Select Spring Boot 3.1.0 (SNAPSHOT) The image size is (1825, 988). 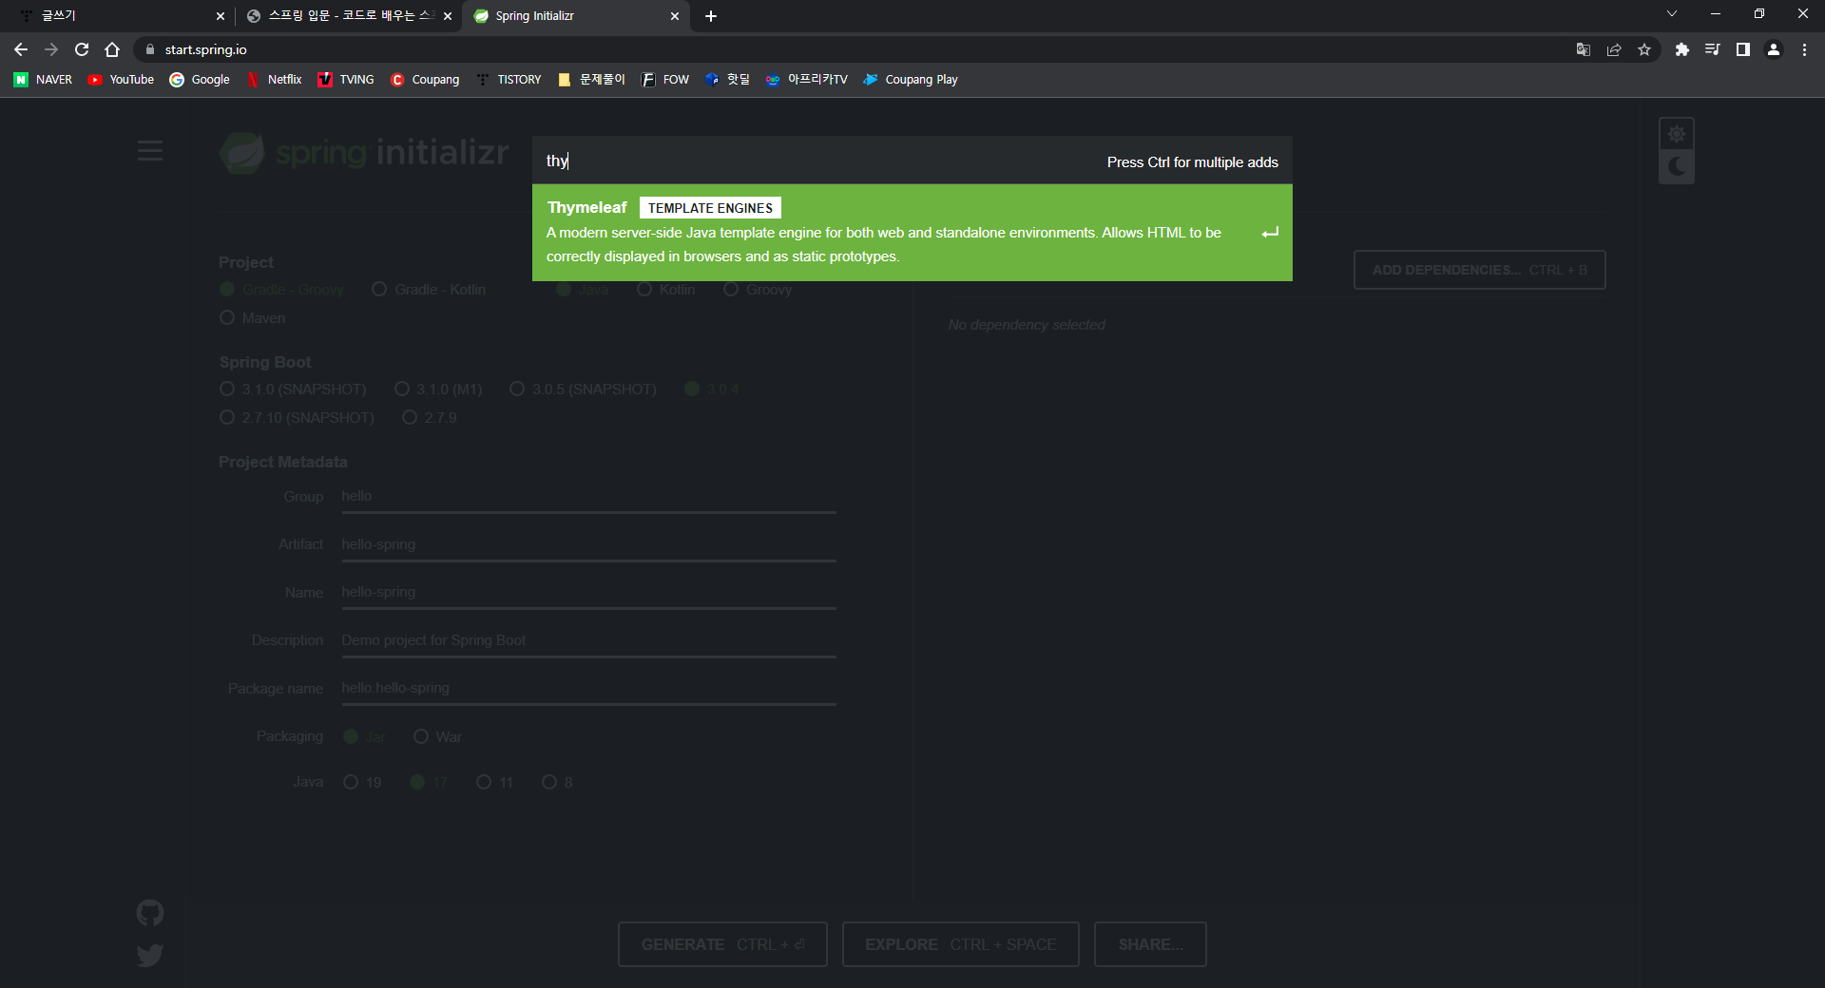click(x=293, y=389)
